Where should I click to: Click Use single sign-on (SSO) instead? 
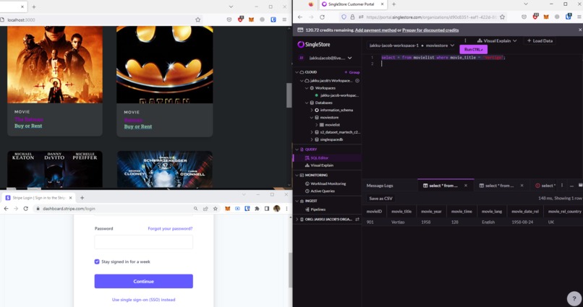(143, 300)
